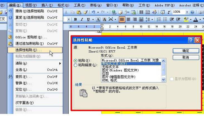Image resolution: width=204 pixels, height=125 pixels.
Task: Click Increase Indent icon
Action: (178, 20)
